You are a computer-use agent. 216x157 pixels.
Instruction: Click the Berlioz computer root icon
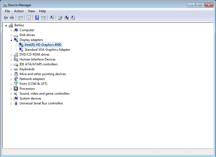click(11, 25)
